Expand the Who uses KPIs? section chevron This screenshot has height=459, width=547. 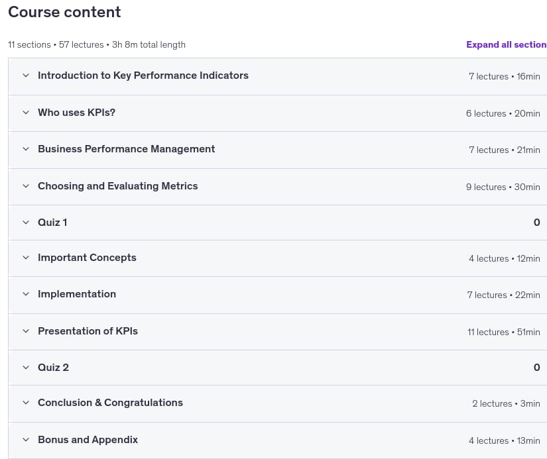(x=26, y=112)
